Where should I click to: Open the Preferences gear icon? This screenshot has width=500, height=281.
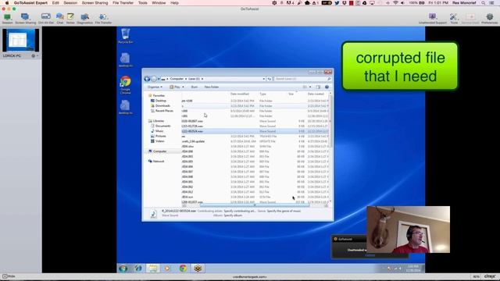tap(490, 18)
